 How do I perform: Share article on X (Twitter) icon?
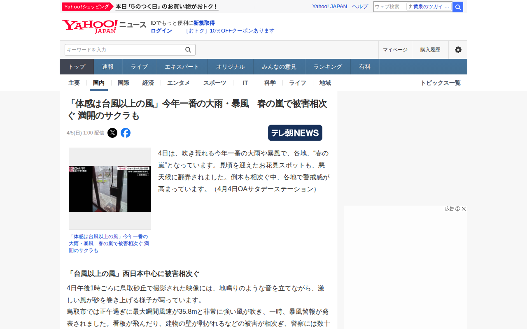(x=112, y=133)
